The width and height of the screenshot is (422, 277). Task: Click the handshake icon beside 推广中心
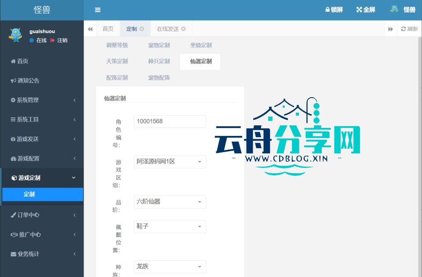tap(14, 235)
